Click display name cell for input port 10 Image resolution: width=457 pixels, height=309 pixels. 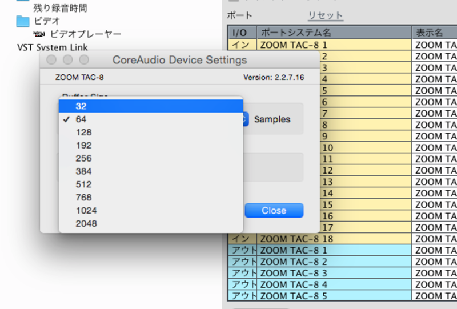435,148
